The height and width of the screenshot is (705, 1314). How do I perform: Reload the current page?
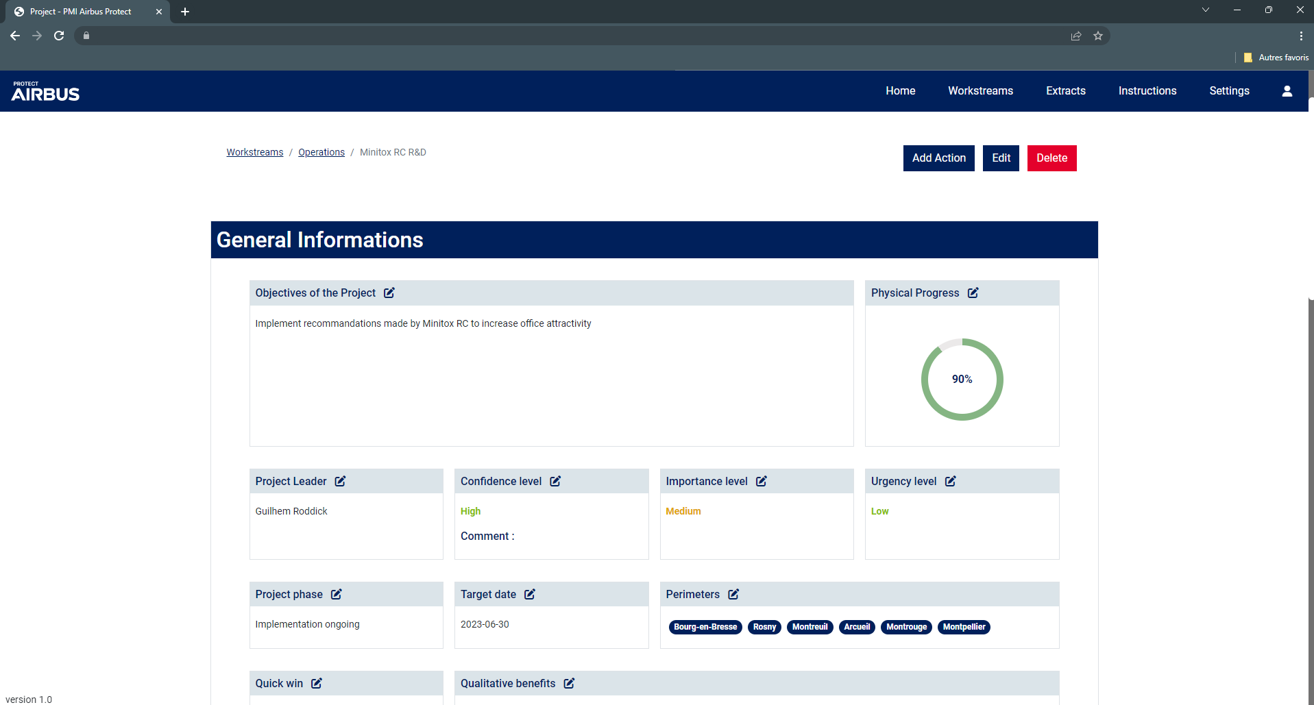[59, 36]
